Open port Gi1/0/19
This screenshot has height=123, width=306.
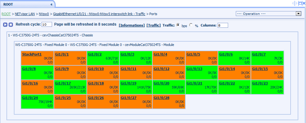coord(128,83)
